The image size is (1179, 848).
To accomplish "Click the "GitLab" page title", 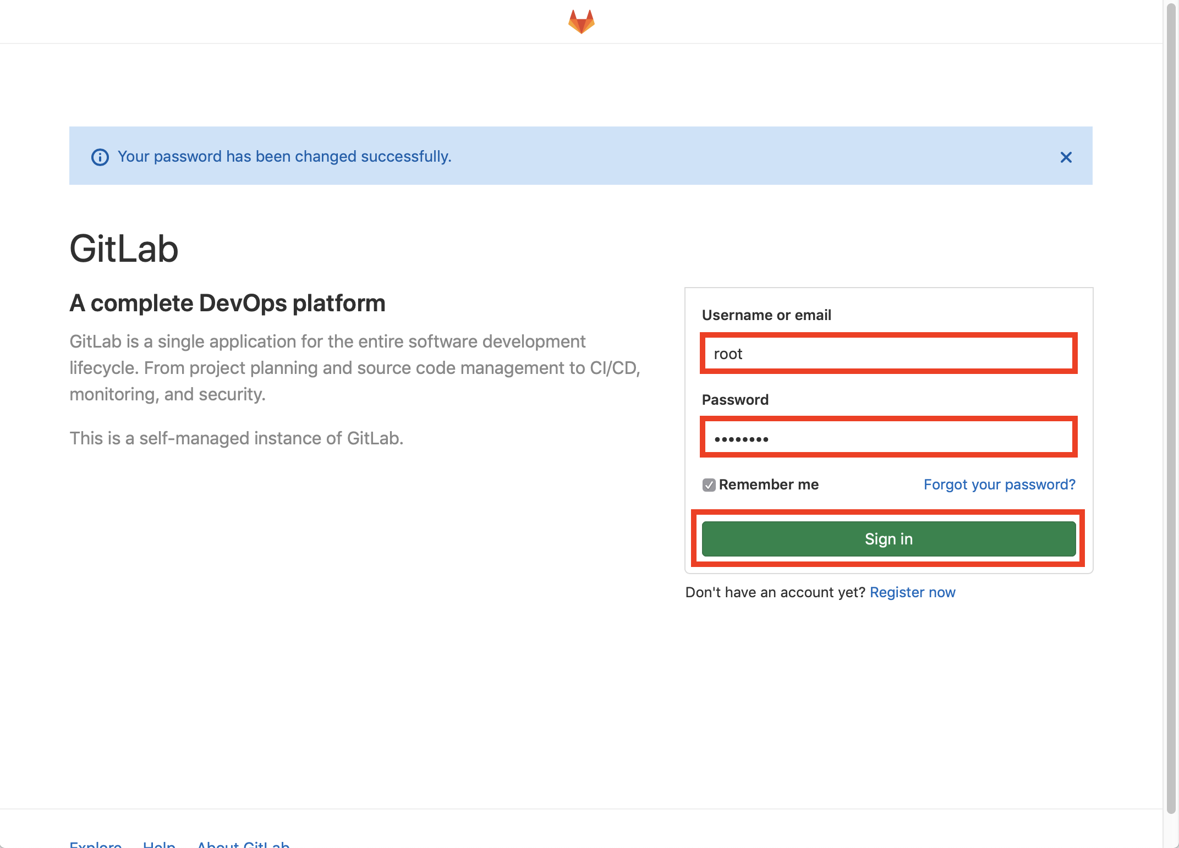I will click(124, 249).
